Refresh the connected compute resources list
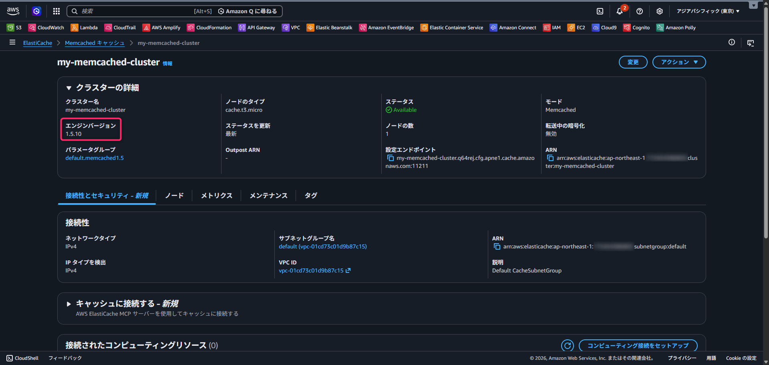Image resolution: width=769 pixels, height=365 pixels. 567,345
